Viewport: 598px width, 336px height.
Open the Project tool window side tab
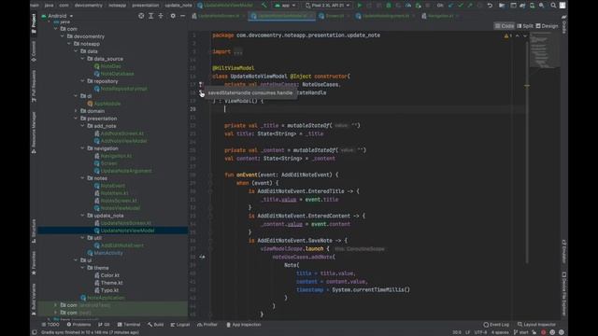(34, 22)
